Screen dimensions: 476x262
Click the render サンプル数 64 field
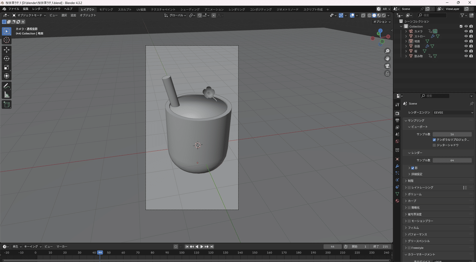click(x=453, y=160)
